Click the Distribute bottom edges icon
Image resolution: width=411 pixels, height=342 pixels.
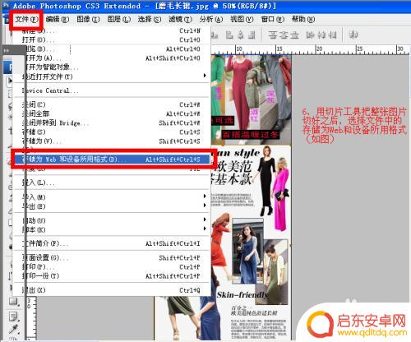tap(294, 35)
